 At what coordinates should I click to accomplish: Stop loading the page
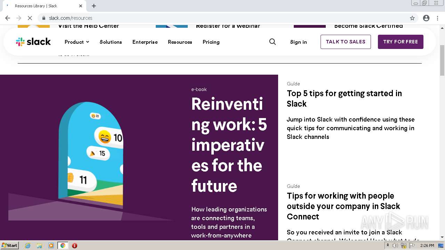tap(30, 18)
